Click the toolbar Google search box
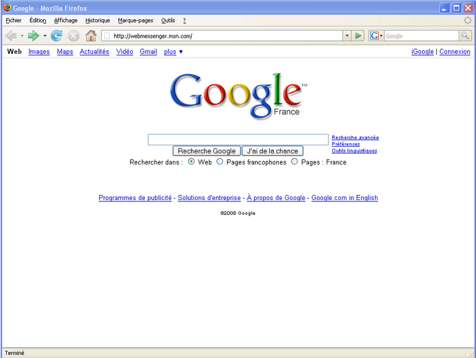This screenshot has width=476, height=358. 421,36
